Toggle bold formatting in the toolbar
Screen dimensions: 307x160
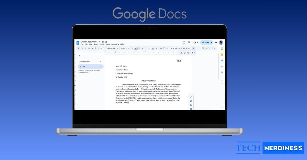[x=143, y=48]
